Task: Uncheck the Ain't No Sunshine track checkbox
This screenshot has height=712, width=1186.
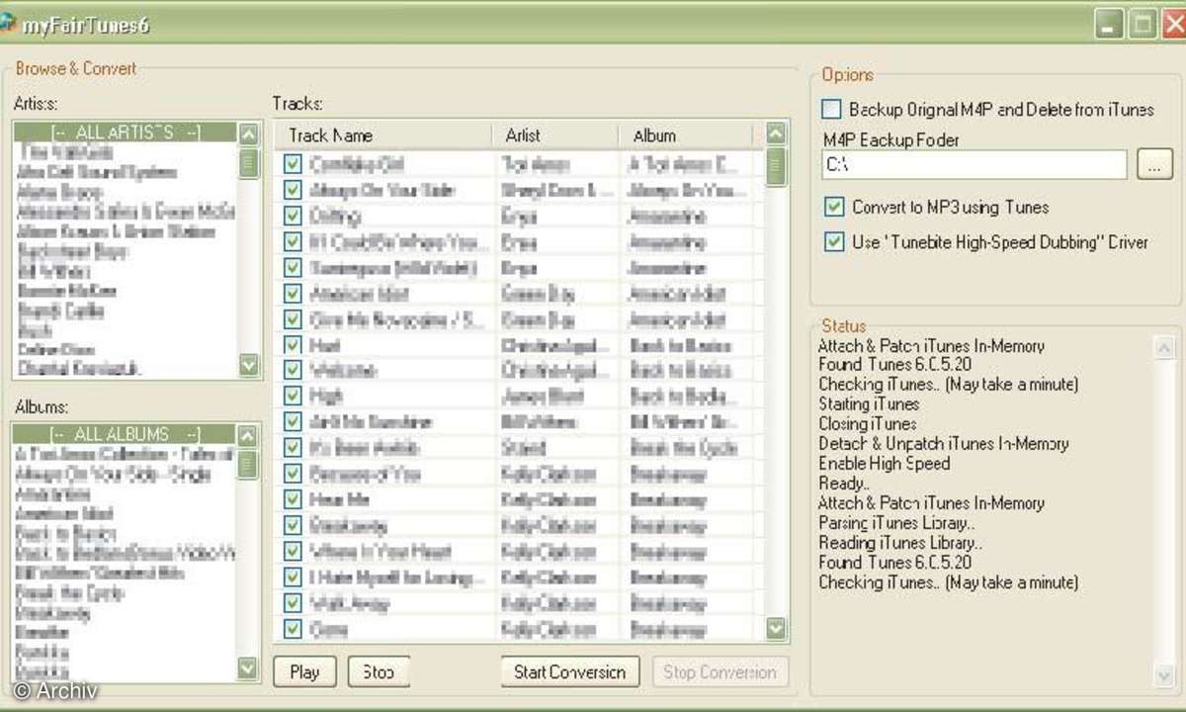Action: pyautogui.click(x=293, y=422)
